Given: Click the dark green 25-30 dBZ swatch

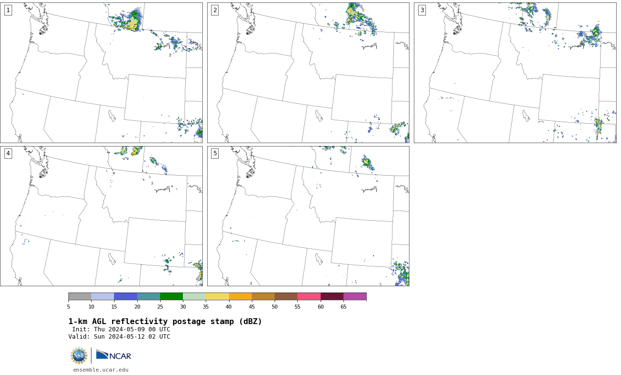Looking at the screenshot, I should tap(171, 296).
